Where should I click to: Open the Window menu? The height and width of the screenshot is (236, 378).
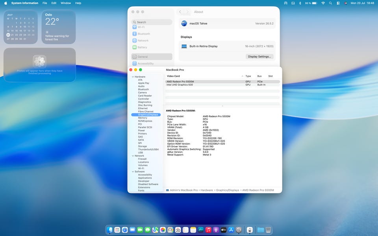pos(66,3)
